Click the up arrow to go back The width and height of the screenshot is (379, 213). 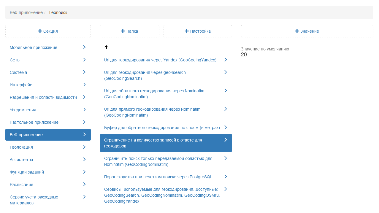(106, 47)
